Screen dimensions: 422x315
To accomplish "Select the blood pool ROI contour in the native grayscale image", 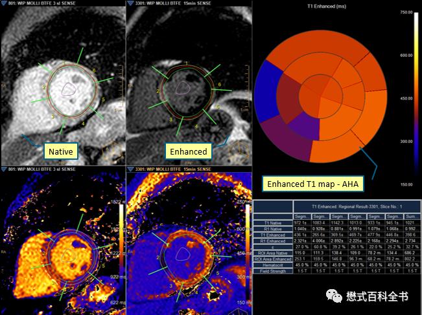I will [69, 89].
